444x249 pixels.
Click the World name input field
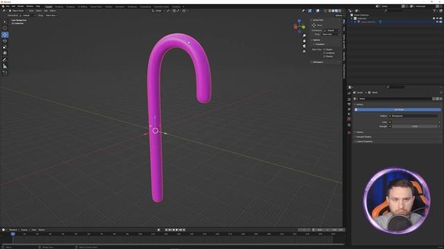(x=395, y=99)
